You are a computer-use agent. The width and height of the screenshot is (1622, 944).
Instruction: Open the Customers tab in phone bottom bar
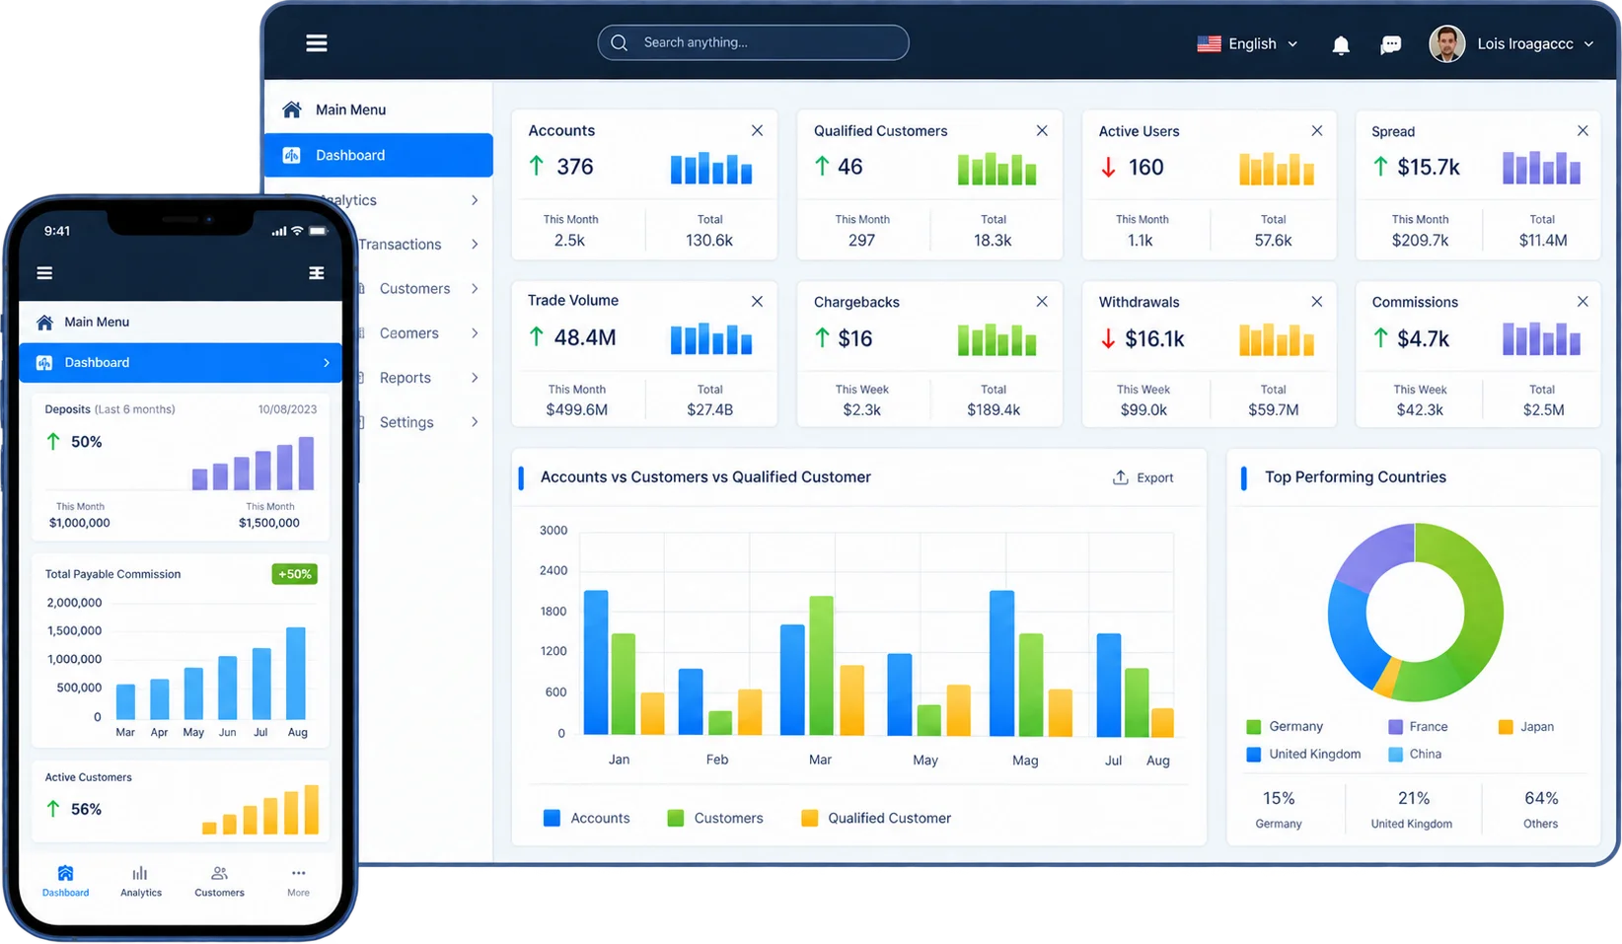click(219, 881)
